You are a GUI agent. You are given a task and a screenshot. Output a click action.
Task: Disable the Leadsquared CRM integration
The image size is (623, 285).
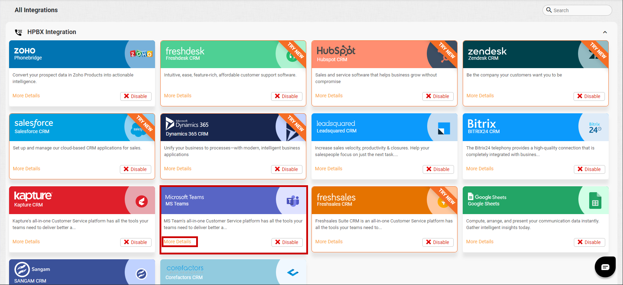(x=438, y=169)
